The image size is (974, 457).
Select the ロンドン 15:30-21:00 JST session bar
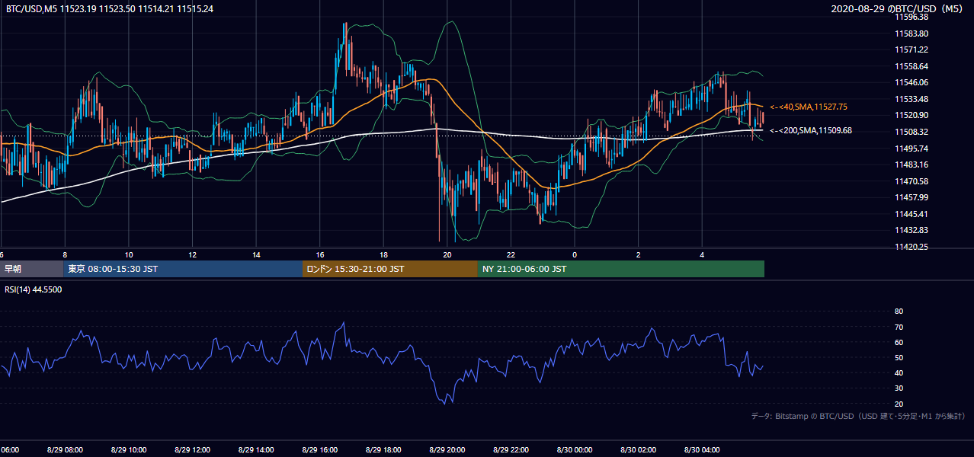[390, 269]
